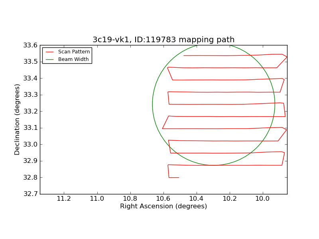
Task: Click the red line sample in legend
Action: (x=49, y=52)
